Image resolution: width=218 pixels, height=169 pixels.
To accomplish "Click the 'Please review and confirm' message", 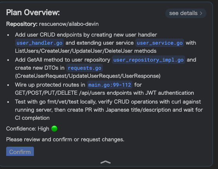I will [65, 139].
